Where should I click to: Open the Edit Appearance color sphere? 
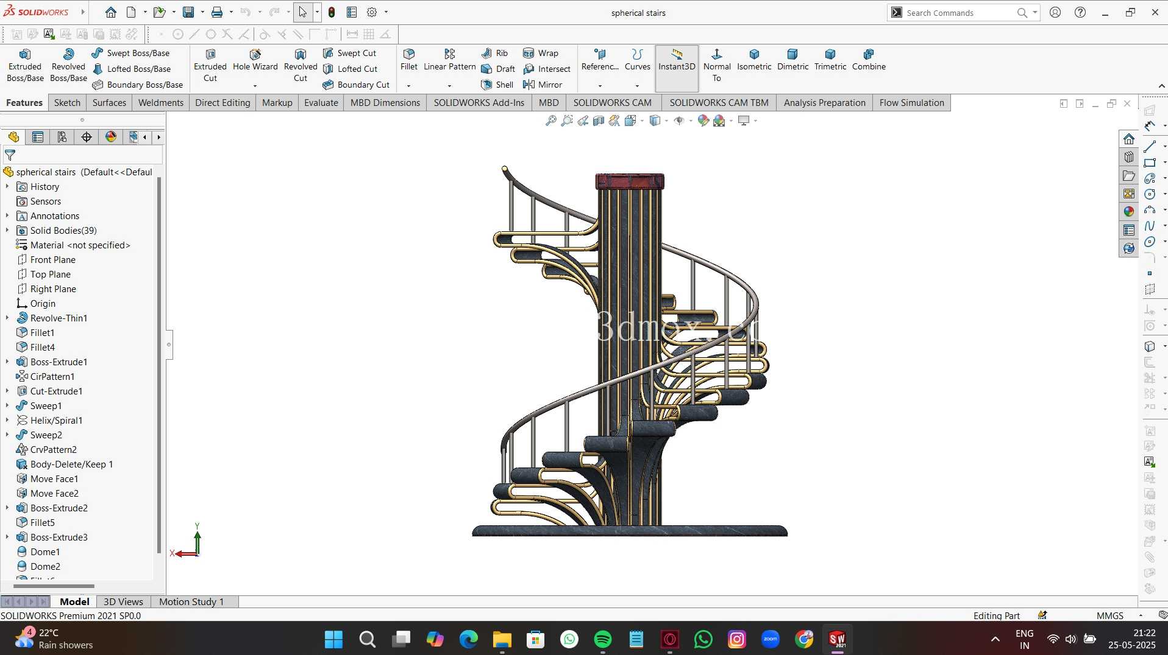click(x=703, y=121)
